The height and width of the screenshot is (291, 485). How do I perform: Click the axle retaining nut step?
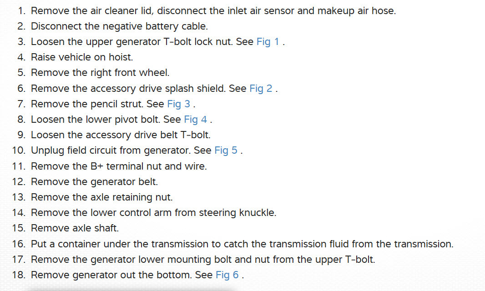(101, 197)
